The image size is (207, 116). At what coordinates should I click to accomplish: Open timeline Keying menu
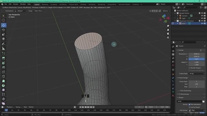19,107
